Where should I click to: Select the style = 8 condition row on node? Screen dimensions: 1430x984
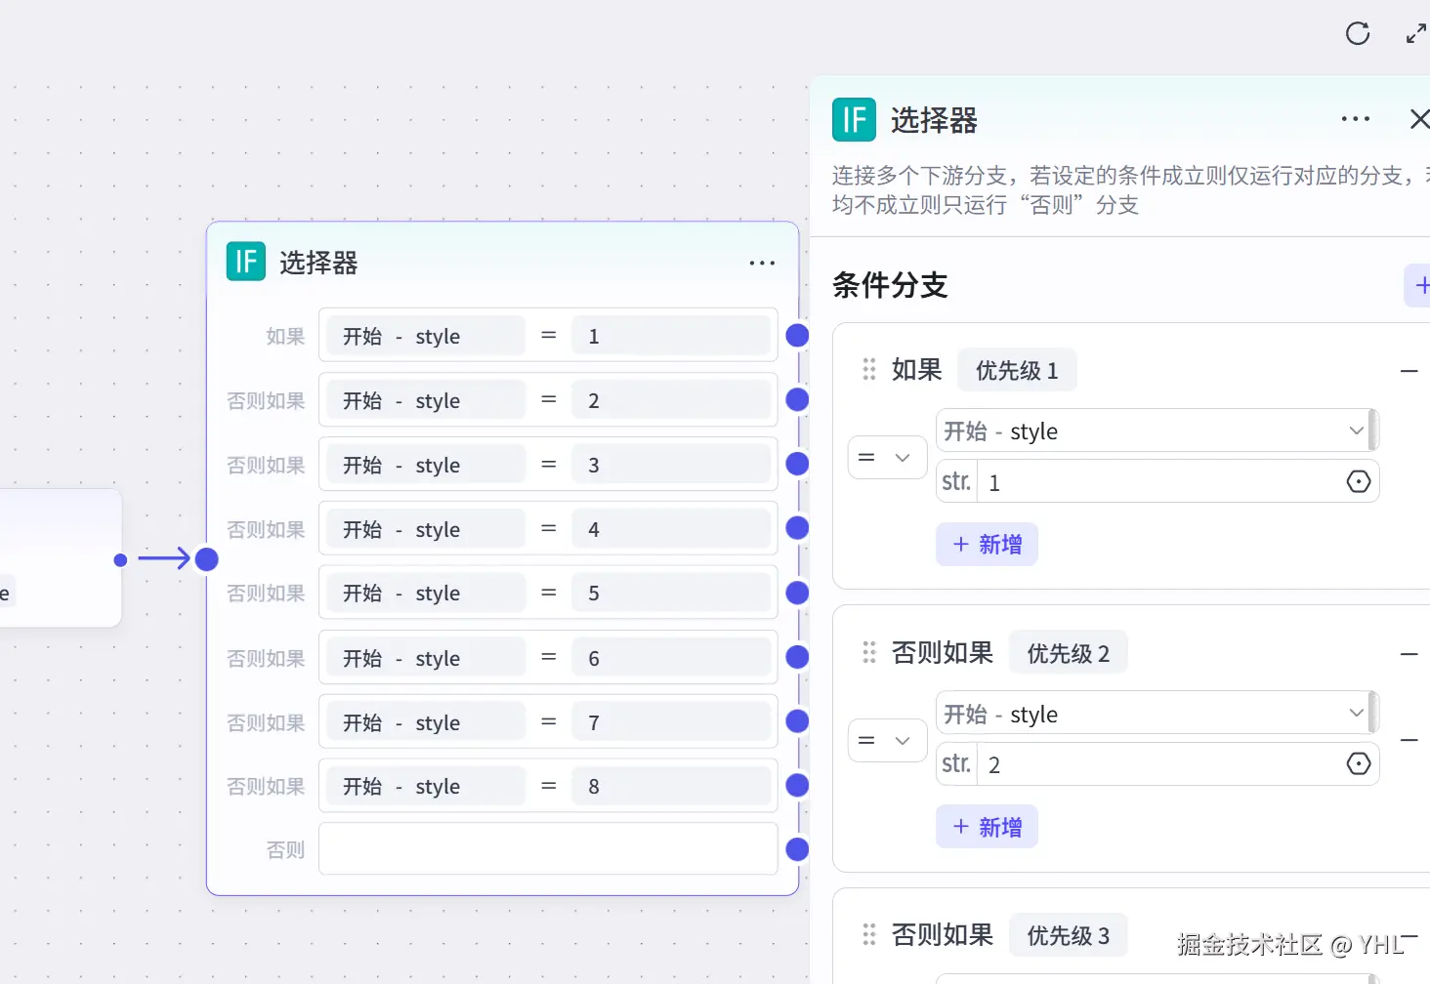coord(548,786)
